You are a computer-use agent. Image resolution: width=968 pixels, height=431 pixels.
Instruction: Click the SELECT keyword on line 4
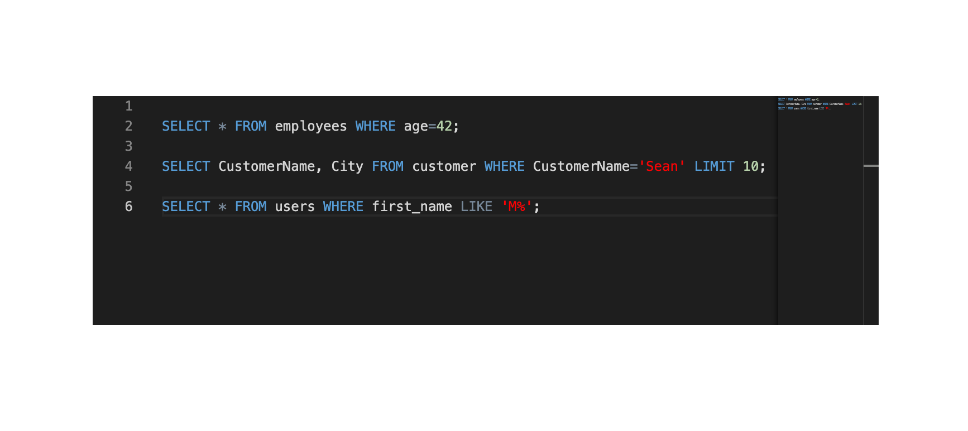click(x=186, y=166)
